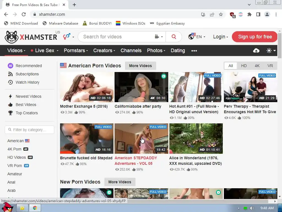
Task: Open Chrome from the taskbar
Action: [x=35, y=208]
